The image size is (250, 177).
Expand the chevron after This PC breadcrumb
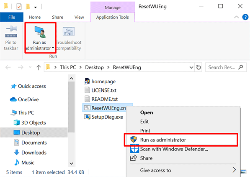pyautogui.click(x=81, y=67)
